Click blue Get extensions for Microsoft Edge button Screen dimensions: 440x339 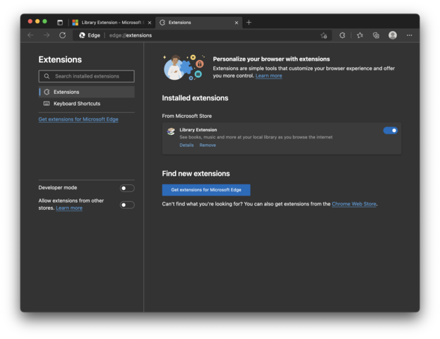coord(206,190)
